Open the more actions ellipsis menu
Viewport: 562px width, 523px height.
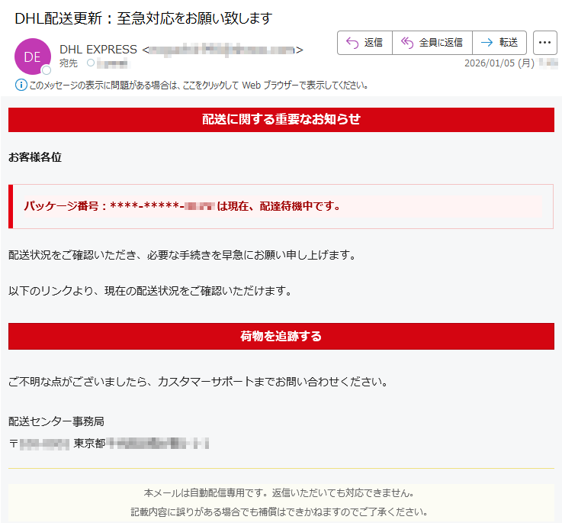[x=545, y=43]
